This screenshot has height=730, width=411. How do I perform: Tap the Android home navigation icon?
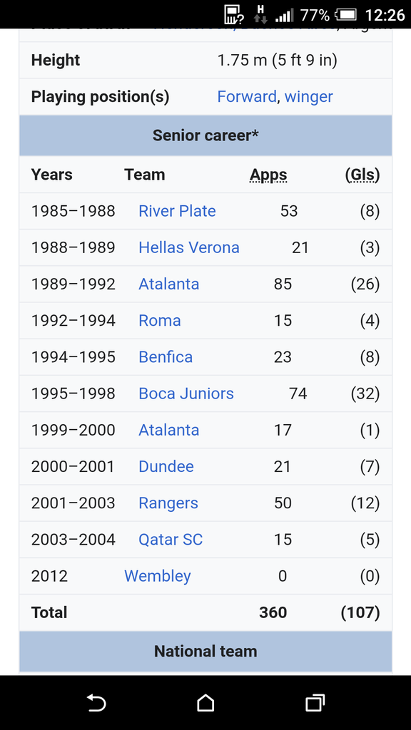point(205,702)
